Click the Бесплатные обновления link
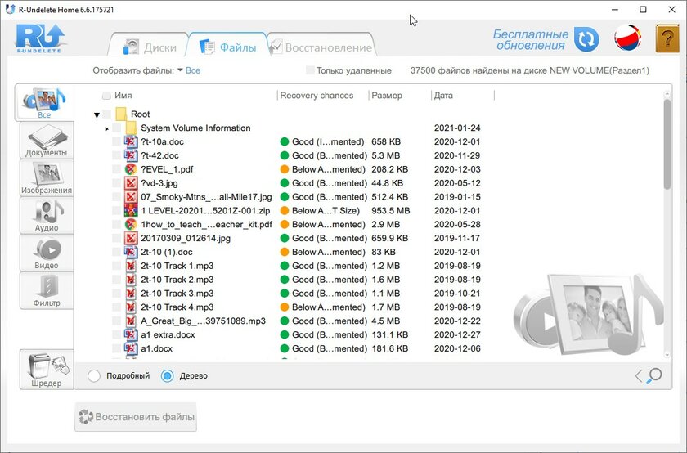The width and height of the screenshot is (687, 453). (531, 39)
